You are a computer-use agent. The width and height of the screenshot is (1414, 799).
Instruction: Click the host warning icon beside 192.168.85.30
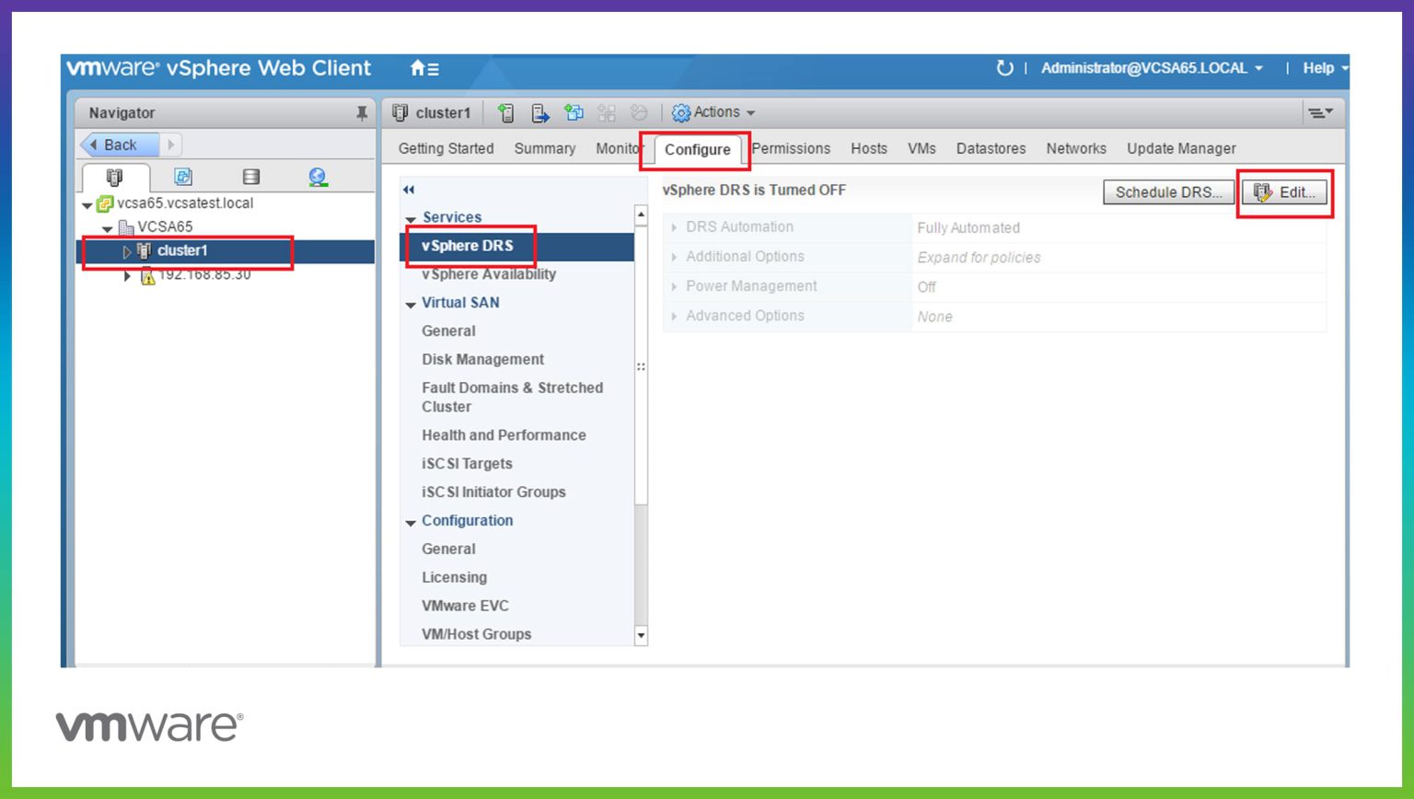pos(147,275)
